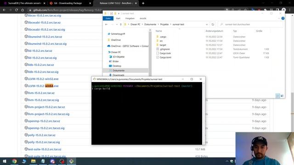
Task: Open the Ansicht ribbon tab in File Explorer
Action: pos(143,18)
